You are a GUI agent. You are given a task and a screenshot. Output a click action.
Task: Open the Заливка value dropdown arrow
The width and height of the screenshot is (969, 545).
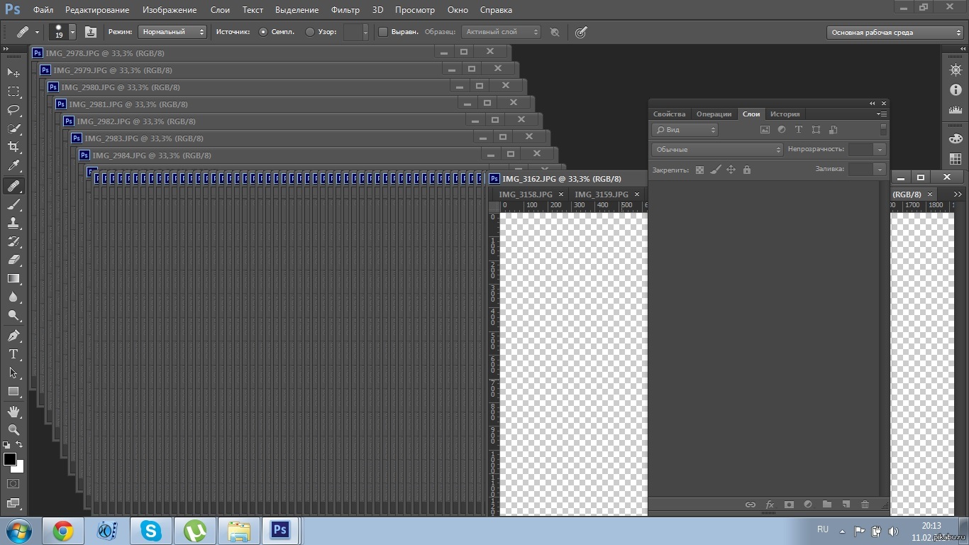pyautogui.click(x=880, y=170)
